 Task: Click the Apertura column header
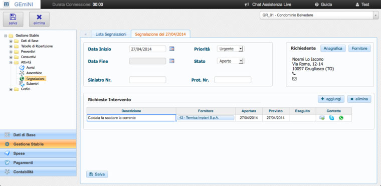point(249,111)
